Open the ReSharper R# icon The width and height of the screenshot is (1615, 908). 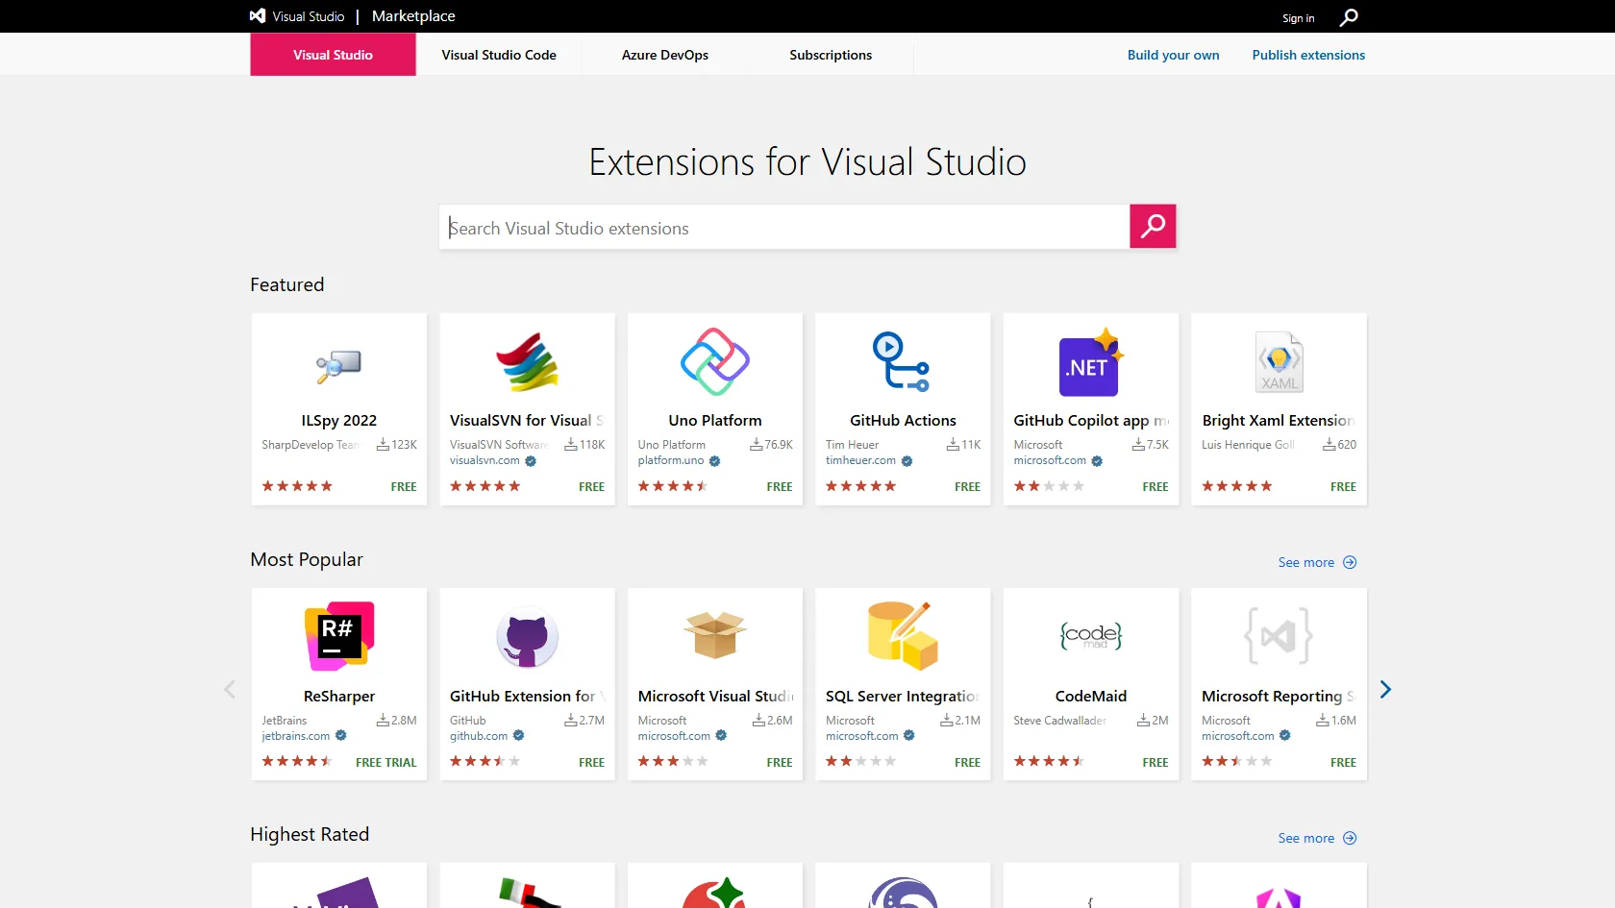point(338,636)
